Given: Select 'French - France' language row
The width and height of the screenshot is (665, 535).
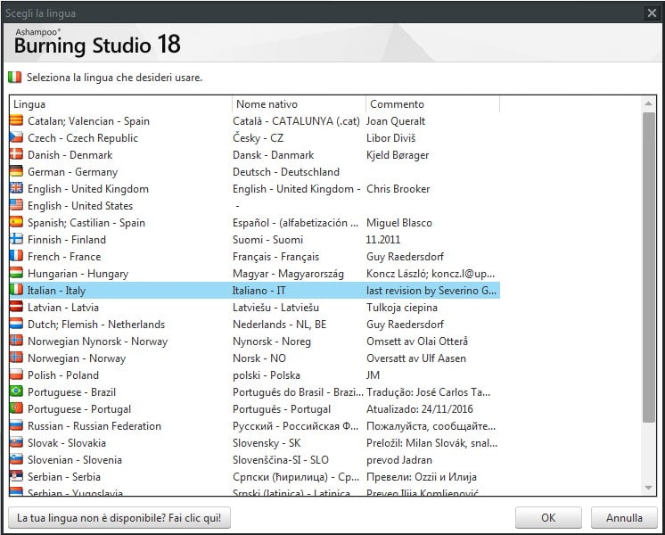Looking at the screenshot, I should coord(254,256).
